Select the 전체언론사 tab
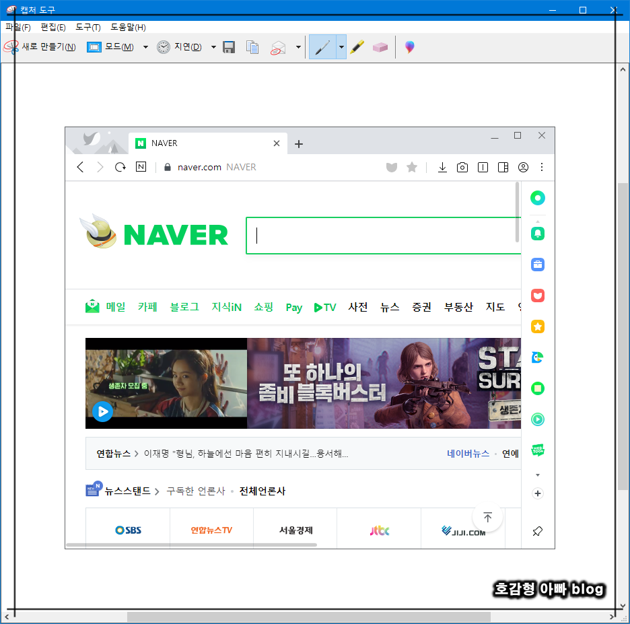630x624 pixels. point(262,491)
